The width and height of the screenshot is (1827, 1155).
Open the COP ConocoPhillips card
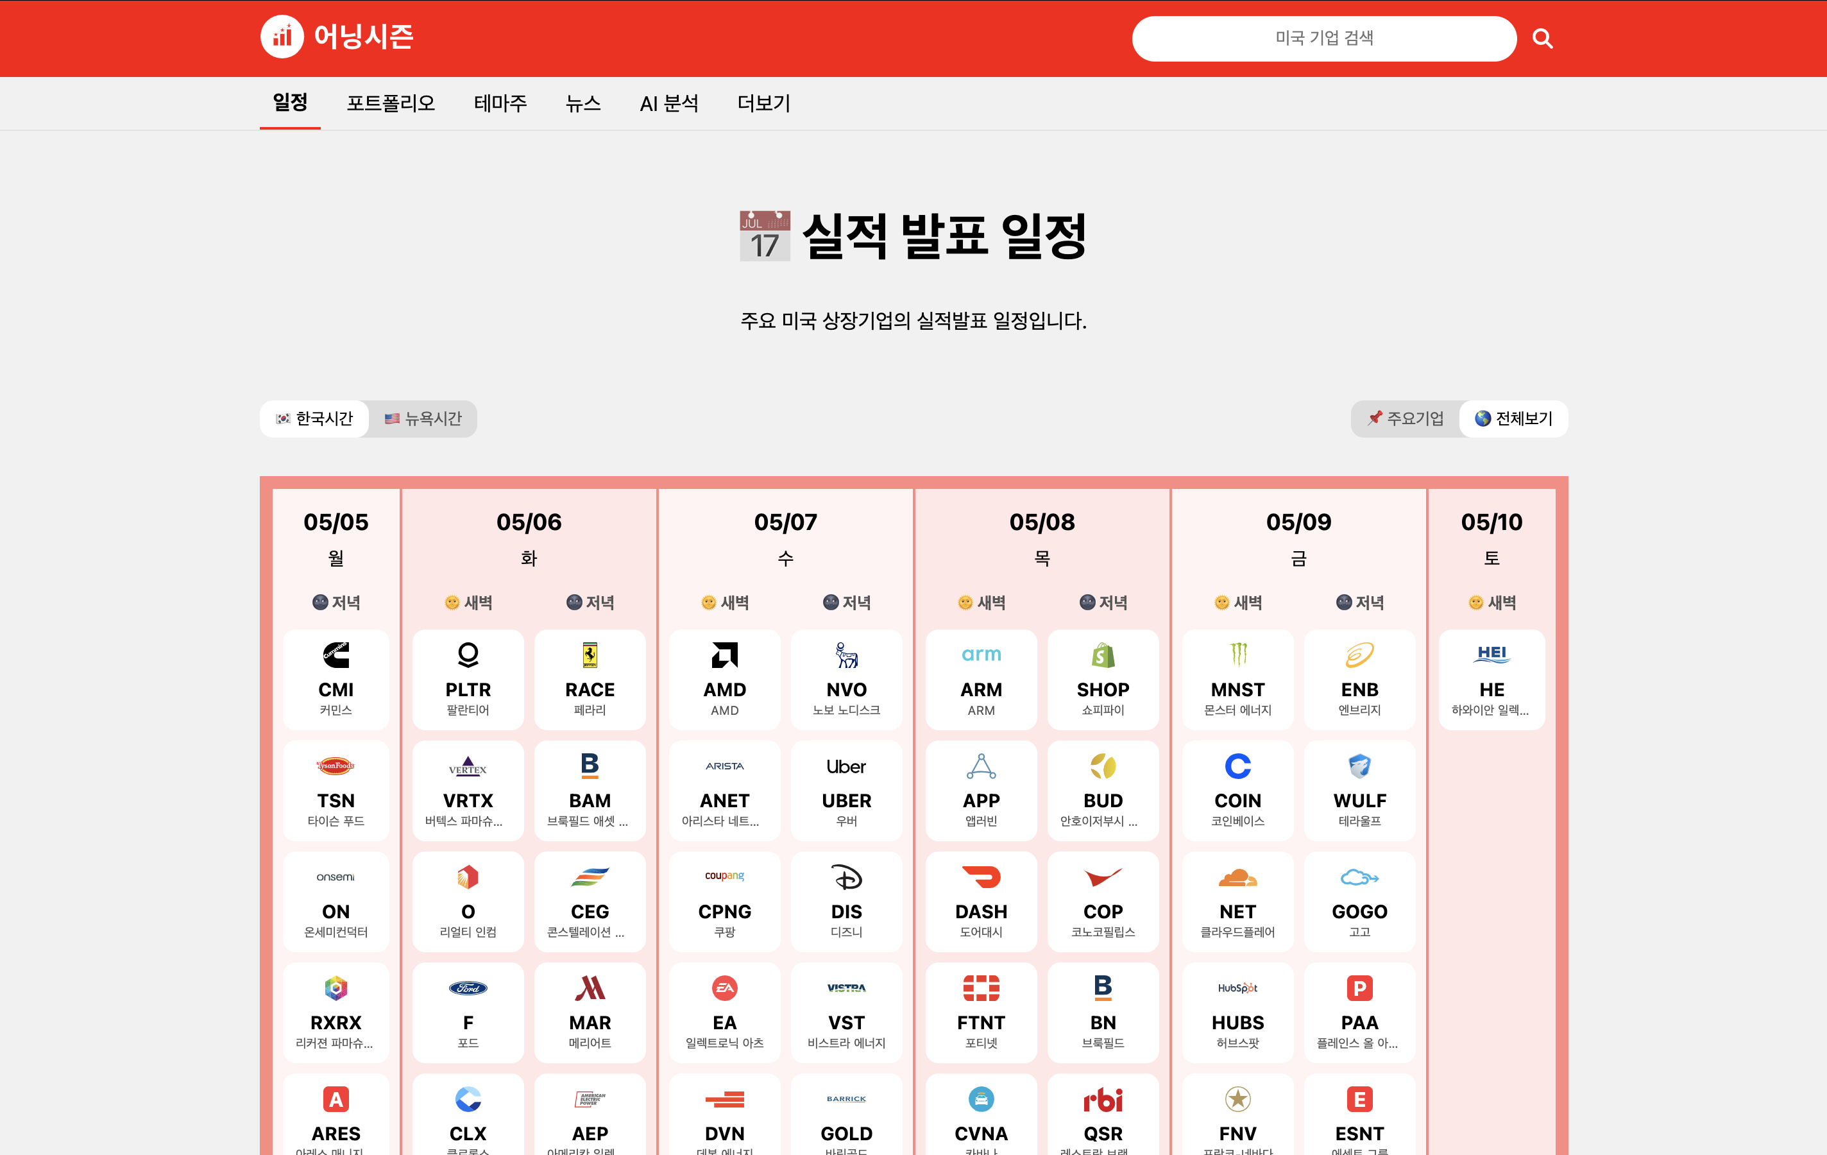coord(1102,901)
